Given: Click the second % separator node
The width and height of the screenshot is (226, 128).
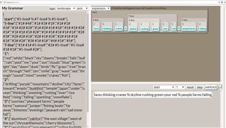Looking at the screenshot, I should point(179,28).
